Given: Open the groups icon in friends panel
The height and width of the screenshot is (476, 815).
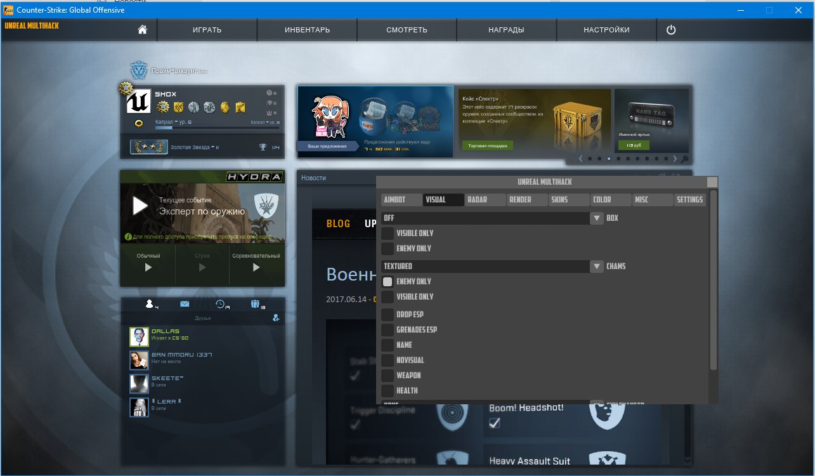Looking at the screenshot, I should [255, 304].
